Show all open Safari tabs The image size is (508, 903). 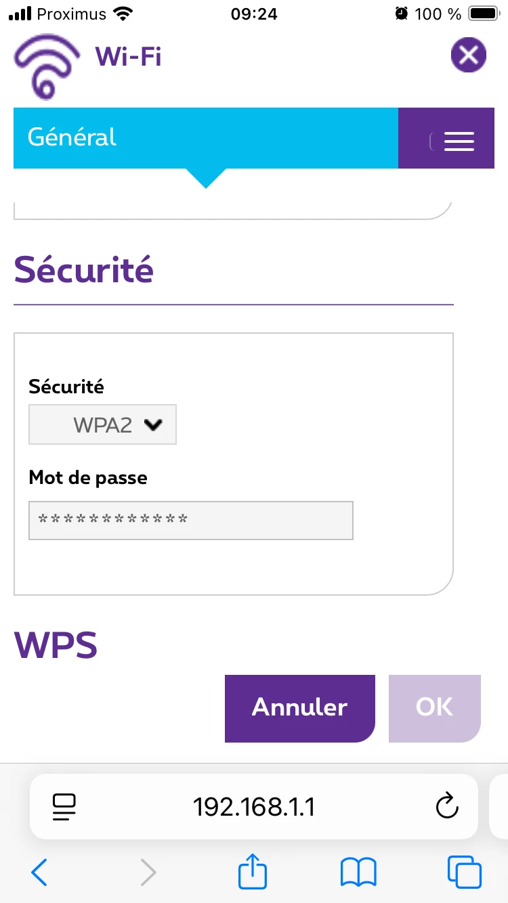[x=464, y=873]
